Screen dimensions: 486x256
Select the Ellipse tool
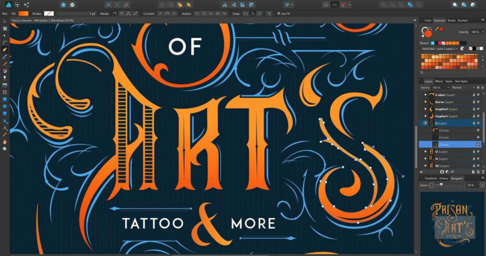click(x=4, y=106)
